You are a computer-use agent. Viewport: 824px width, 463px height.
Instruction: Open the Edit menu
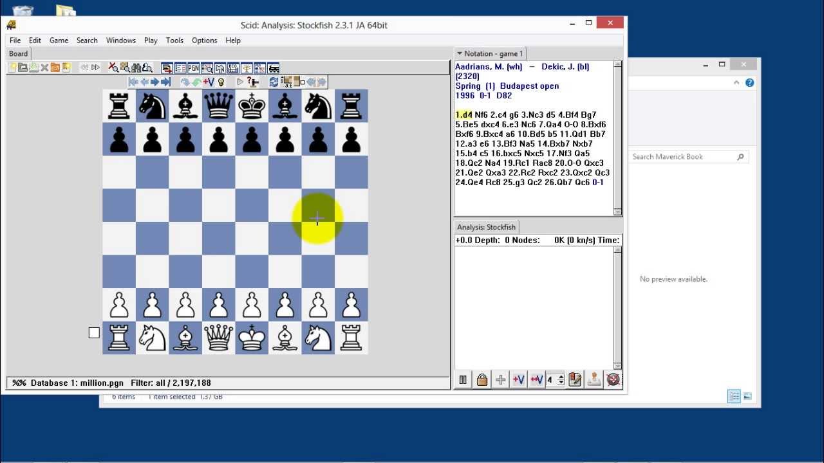[35, 41]
